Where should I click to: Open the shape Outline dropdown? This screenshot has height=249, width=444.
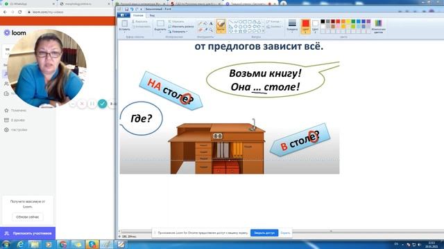273,21
